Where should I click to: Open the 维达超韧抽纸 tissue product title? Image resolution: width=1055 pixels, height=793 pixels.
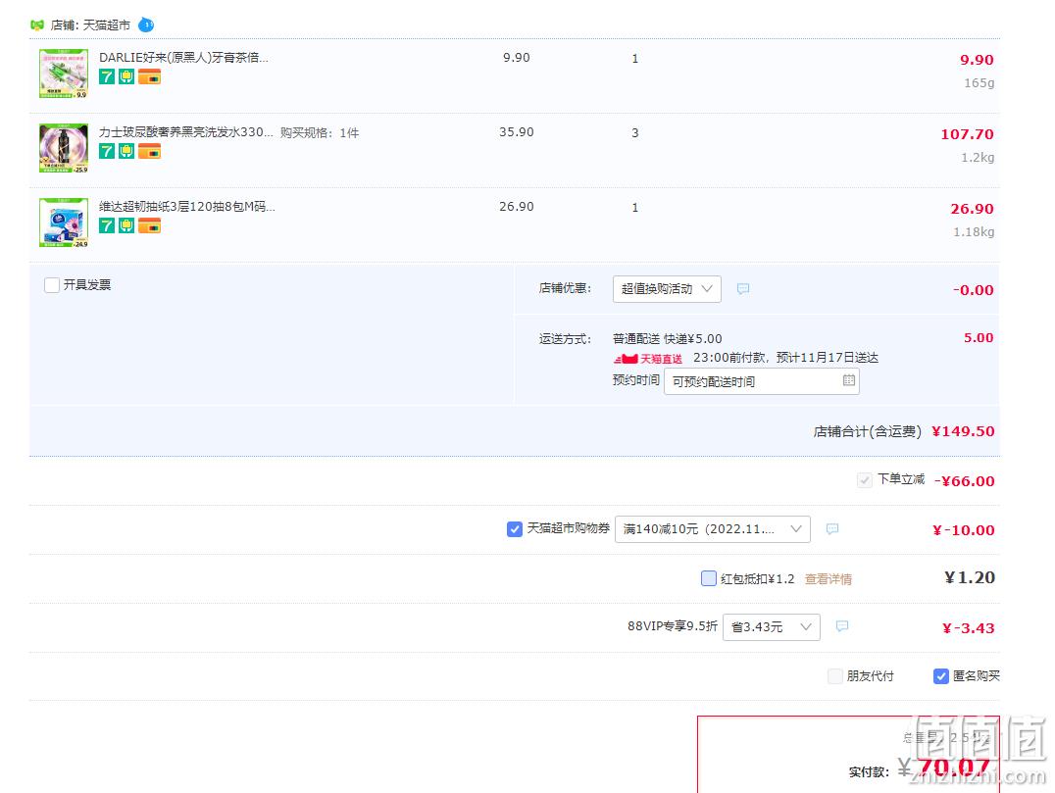(x=187, y=207)
